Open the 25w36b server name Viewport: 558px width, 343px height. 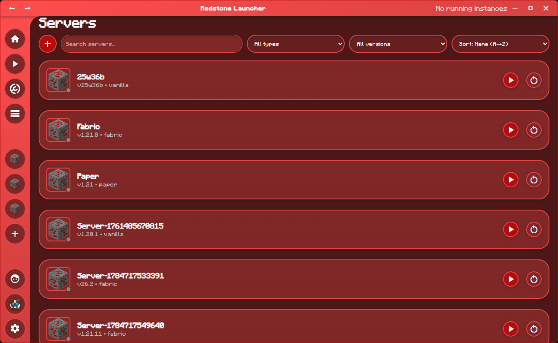(x=91, y=77)
